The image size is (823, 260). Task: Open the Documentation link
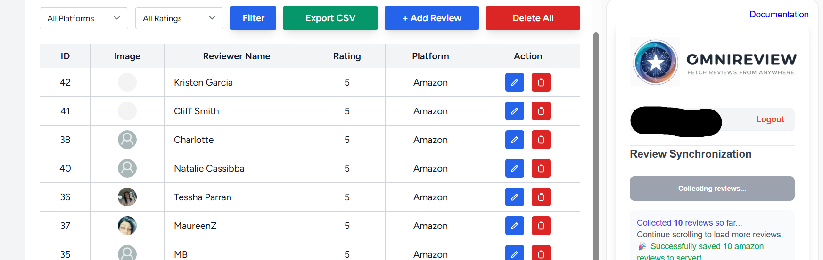[x=779, y=14]
